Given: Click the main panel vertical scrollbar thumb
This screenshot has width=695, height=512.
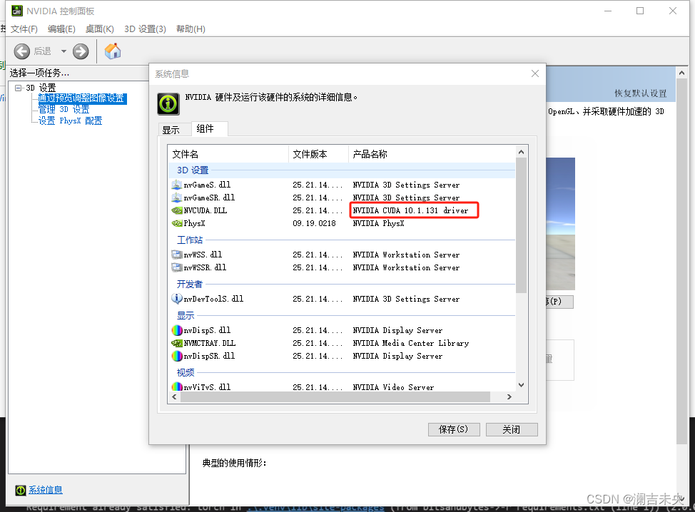Looking at the screenshot, I should pos(681,261).
